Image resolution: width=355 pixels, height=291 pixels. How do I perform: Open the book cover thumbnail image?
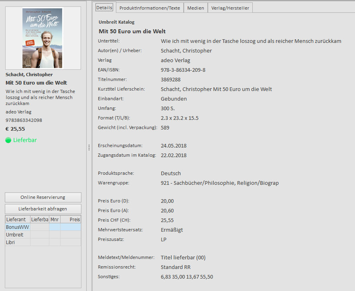(43, 38)
